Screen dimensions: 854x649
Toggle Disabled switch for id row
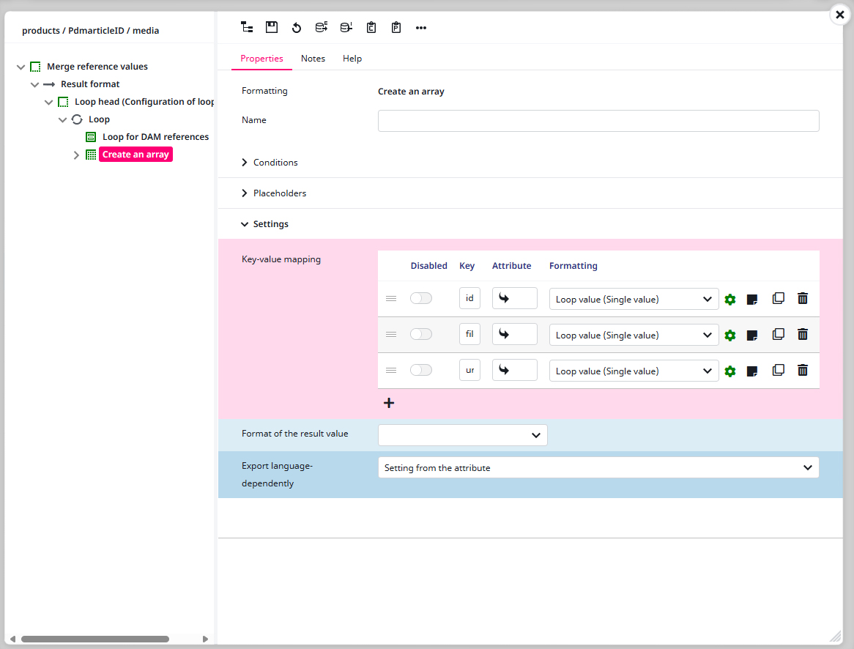pyautogui.click(x=421, y=298)
